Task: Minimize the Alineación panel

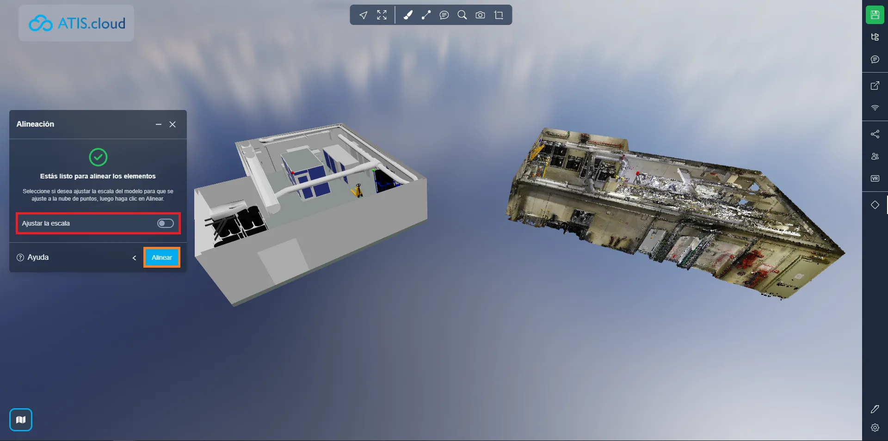Action: [x=159, y=124]
